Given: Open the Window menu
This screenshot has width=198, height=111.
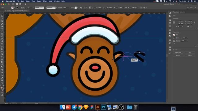Looking at the screenshot, I should coord(57,1).
